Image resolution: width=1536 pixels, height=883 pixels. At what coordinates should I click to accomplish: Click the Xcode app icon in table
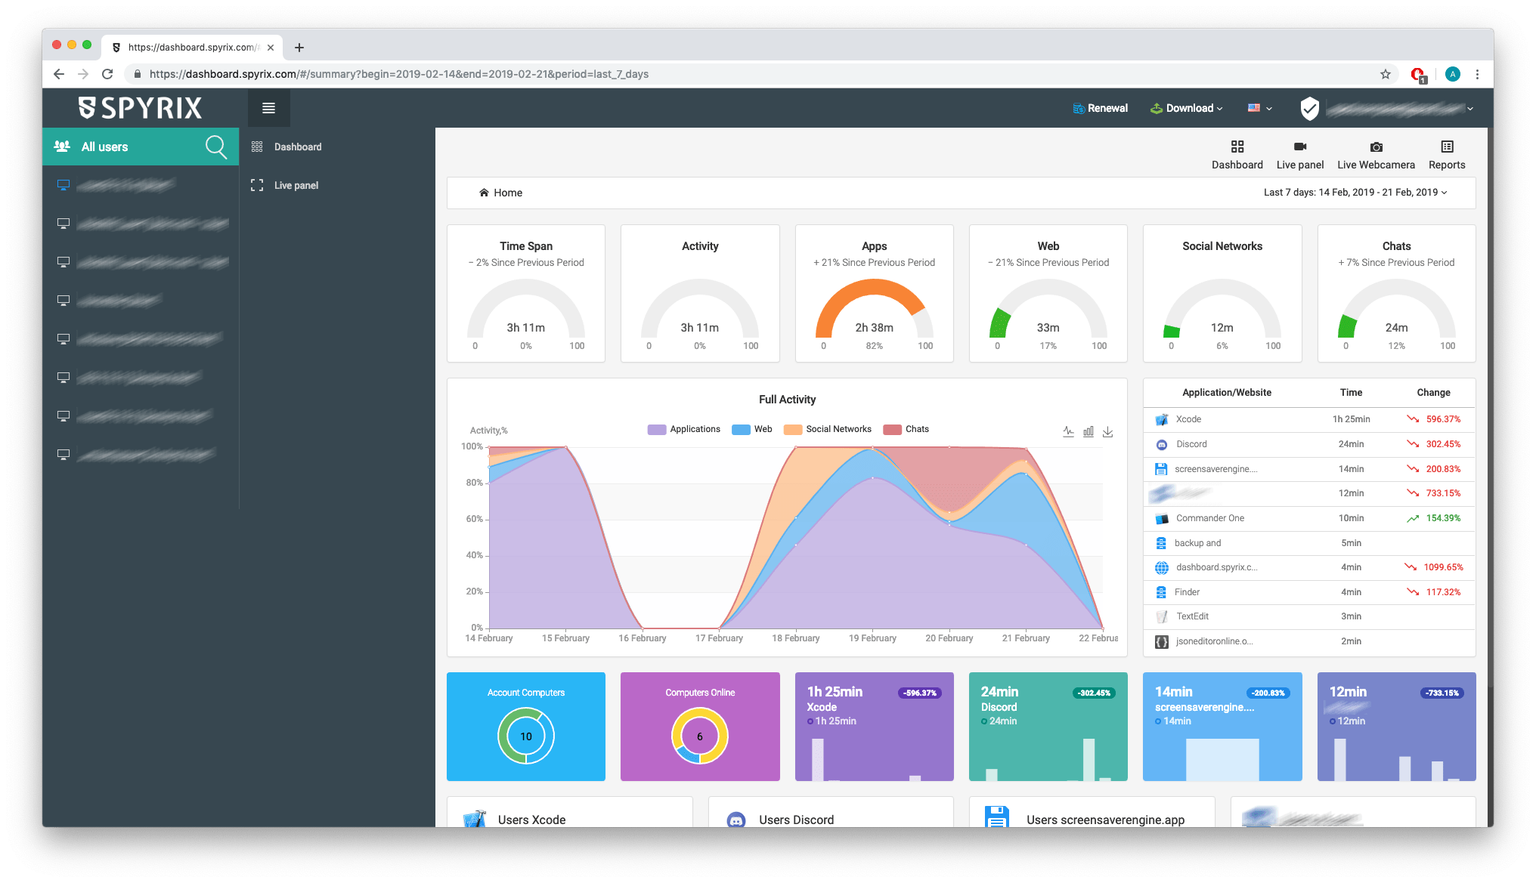[1162, 419]
